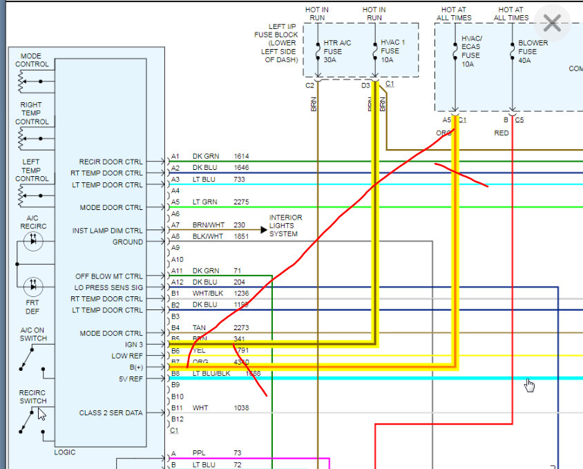Click the FRT DEF indicator label

click(32, 307)
